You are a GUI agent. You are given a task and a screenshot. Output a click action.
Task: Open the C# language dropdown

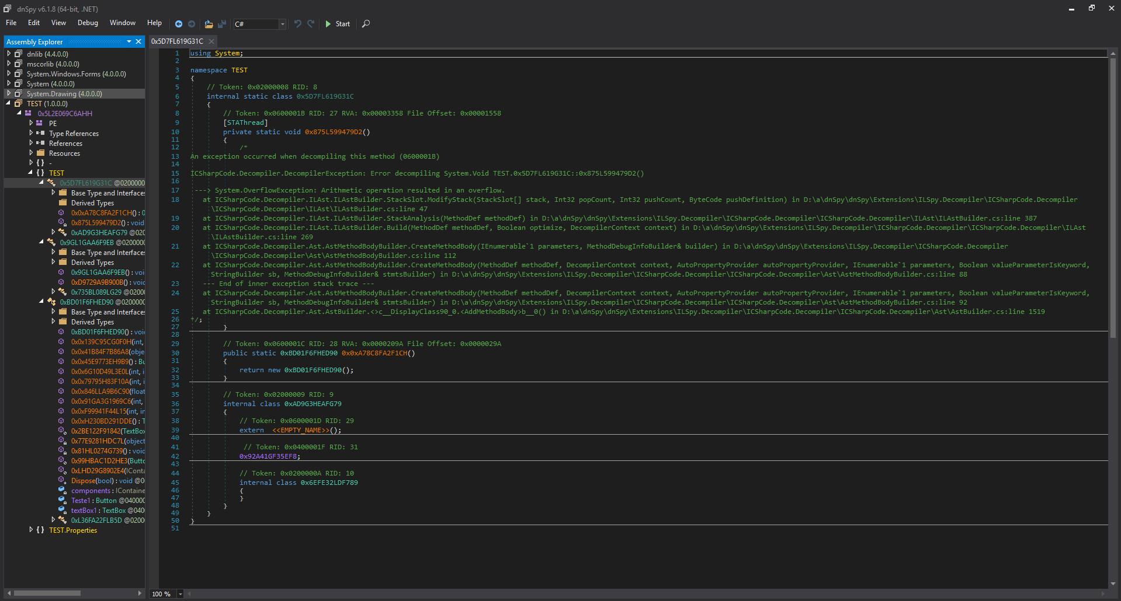(282, 24)
